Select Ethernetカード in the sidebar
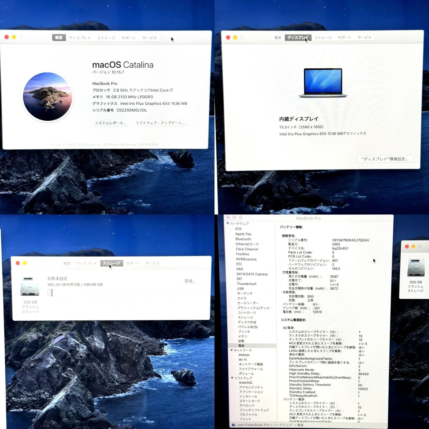The width and height of the screenshot is (429, 429). 247,244
